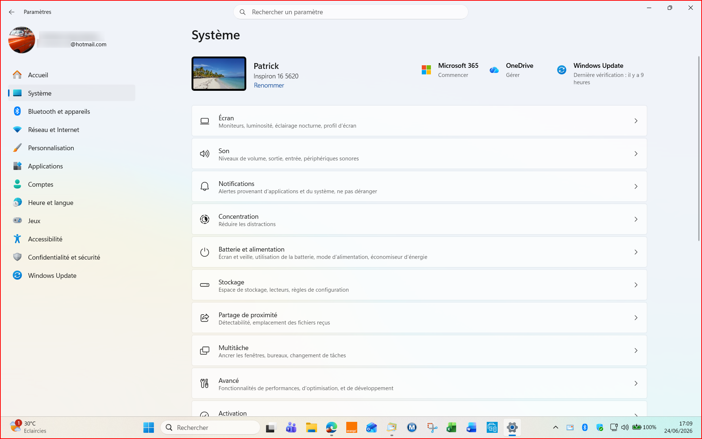This screenshot has width=702, height=439.
Task: Expand the Écran row chevron
Action: (636, 121)
